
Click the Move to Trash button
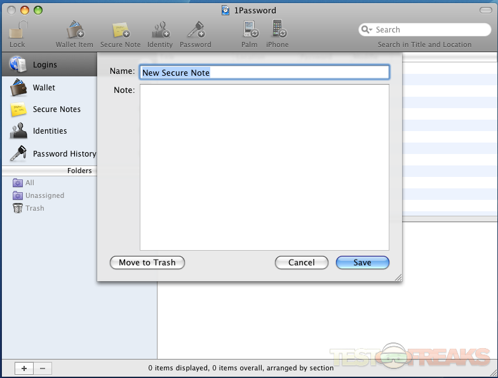click(x=147, y=262)
